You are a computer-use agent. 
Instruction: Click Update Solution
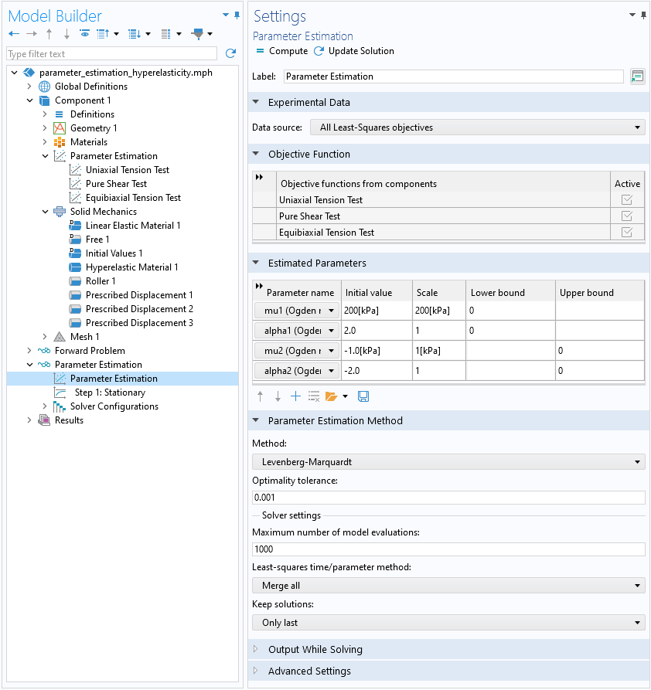(353, 51)
